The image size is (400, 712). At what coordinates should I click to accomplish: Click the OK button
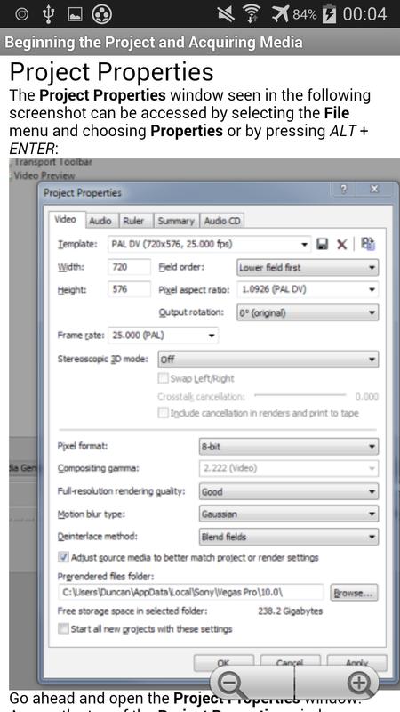pos(224,663)
